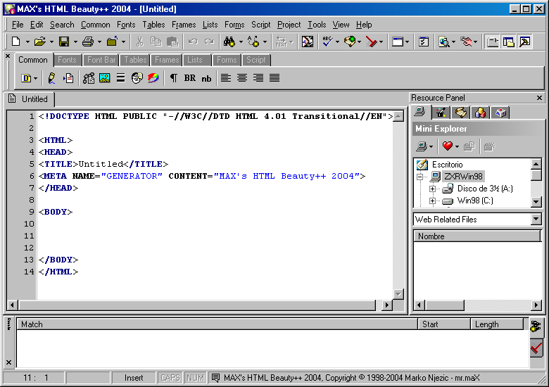Click the Align center icon
Viewport: 549px width, 387px height.
coord(242,77)
